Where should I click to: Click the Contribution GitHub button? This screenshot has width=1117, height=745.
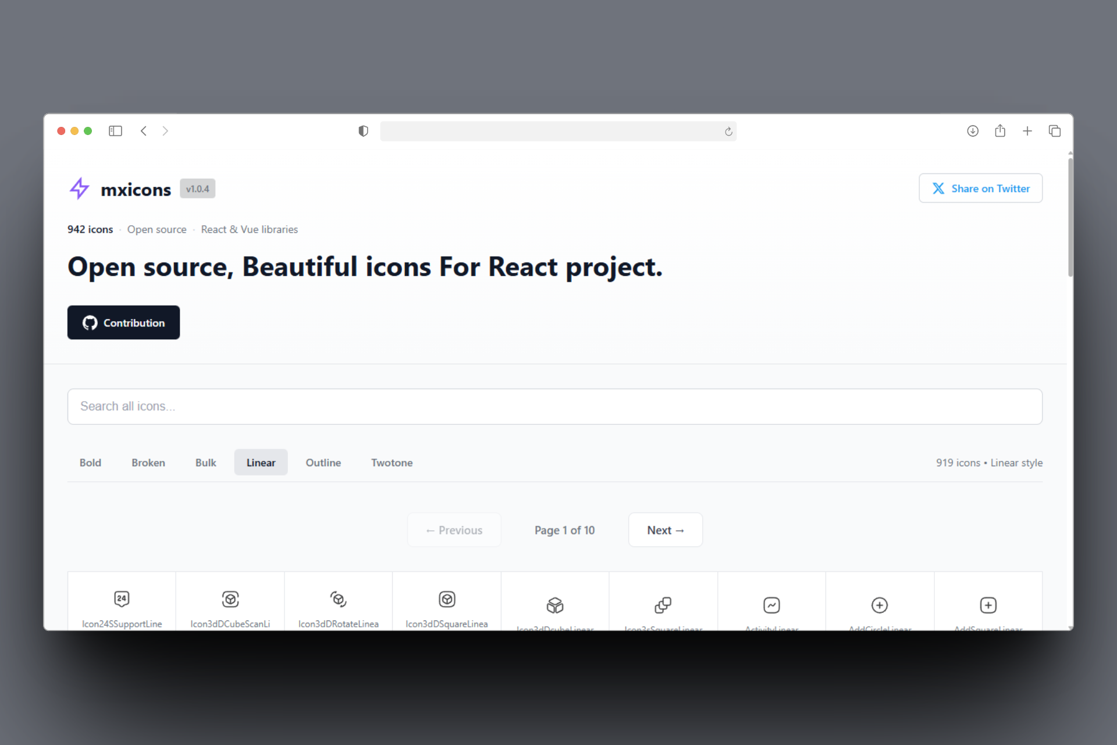(x=123, y=322)
